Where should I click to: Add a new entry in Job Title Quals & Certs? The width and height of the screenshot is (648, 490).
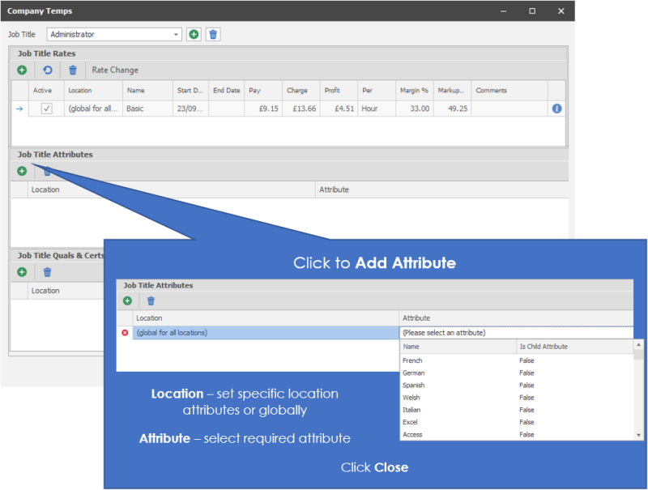tap(22, 272)
